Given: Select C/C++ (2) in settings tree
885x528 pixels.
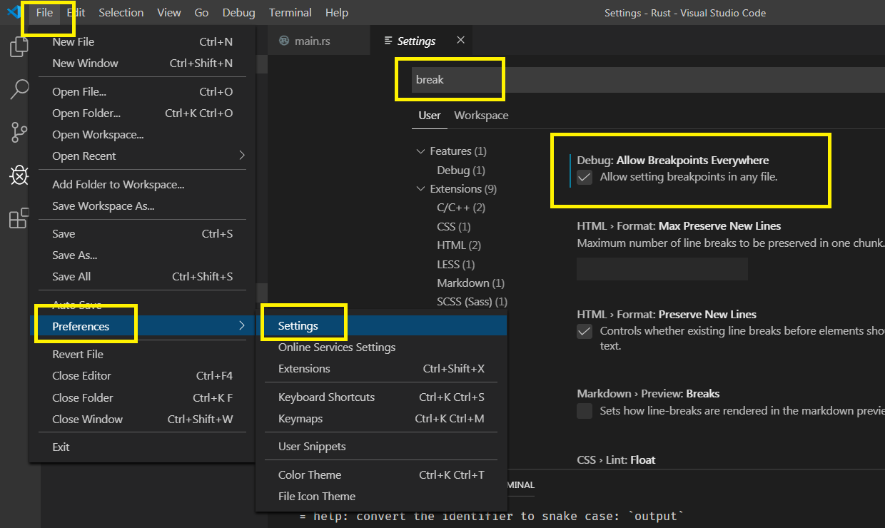Looking at the screenshot, I should click(461, 208).
